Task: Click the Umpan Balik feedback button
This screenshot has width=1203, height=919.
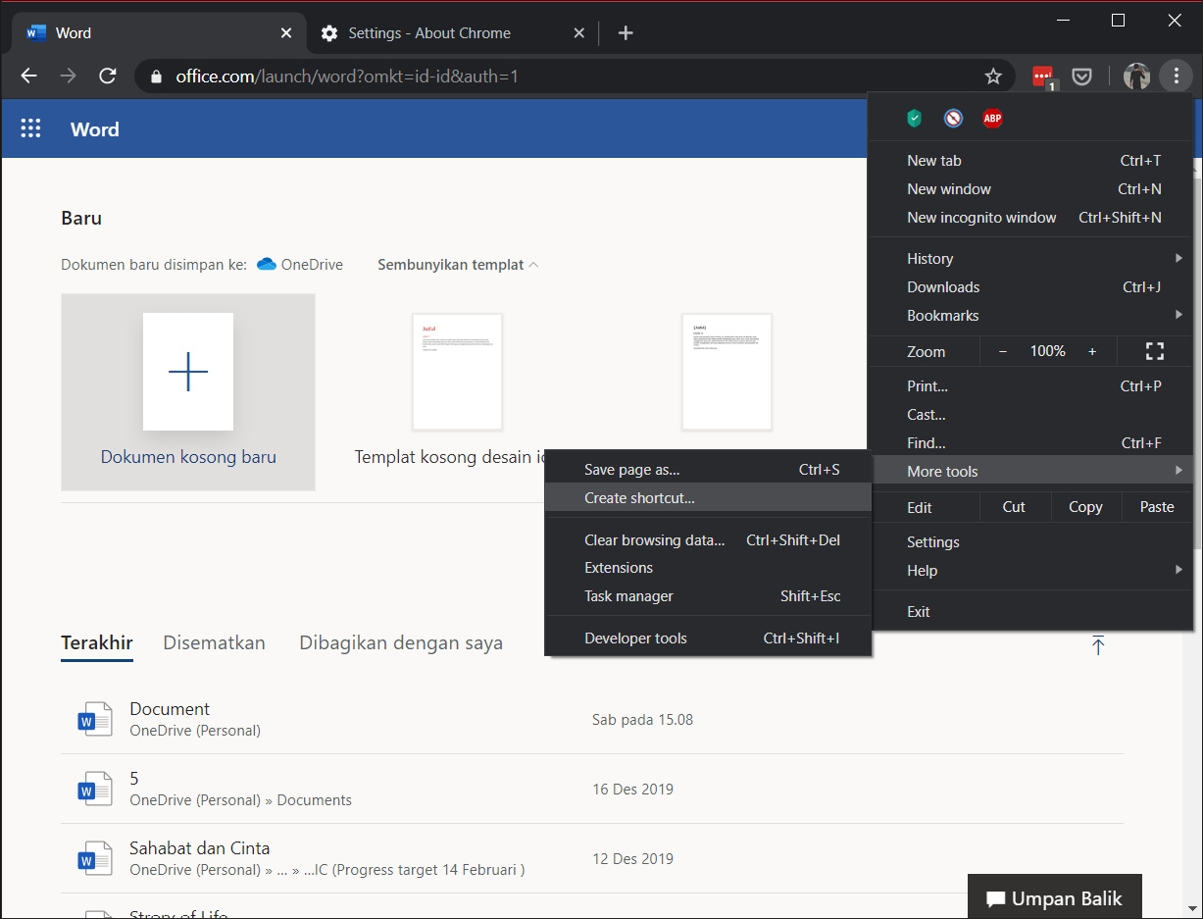Action: (1054, 898)
